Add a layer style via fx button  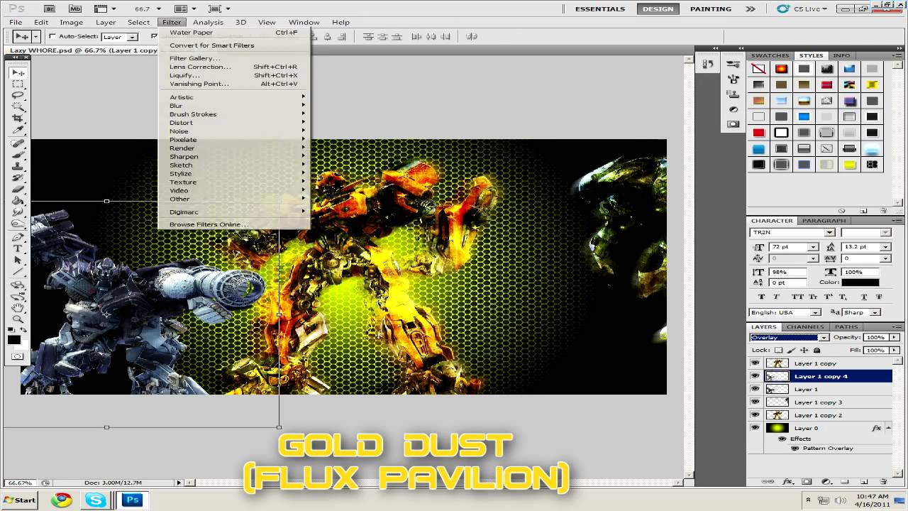click(x=787, y=482)
